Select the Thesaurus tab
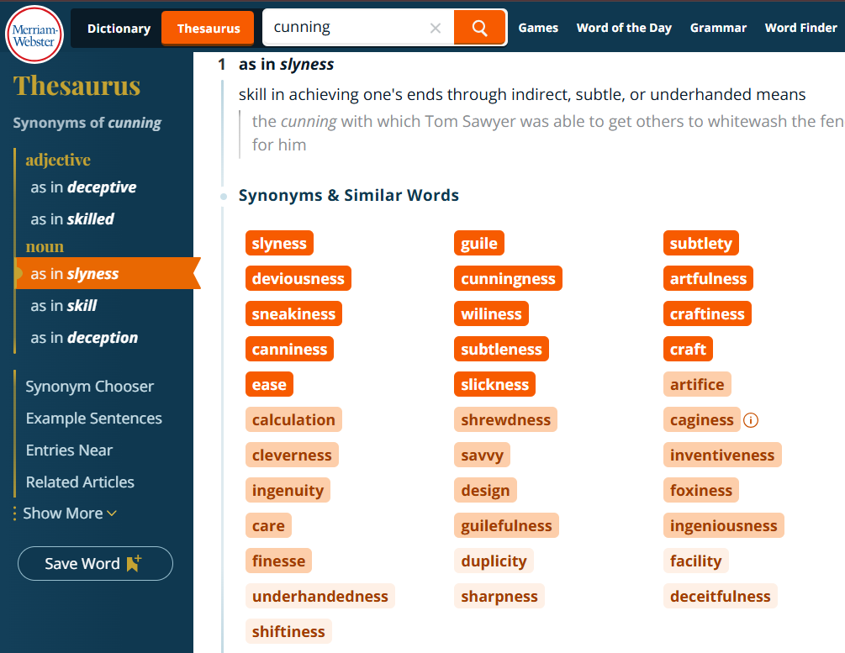The image size is (845, 653). click(208, 29)
